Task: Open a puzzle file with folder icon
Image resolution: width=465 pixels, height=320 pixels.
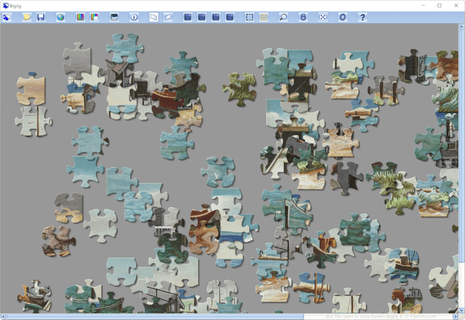Action: (26, 17)
